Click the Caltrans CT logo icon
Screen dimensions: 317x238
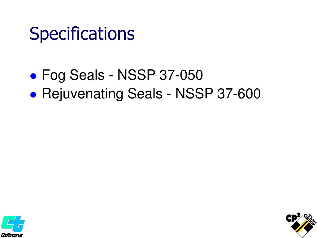(x=13, y=223)
